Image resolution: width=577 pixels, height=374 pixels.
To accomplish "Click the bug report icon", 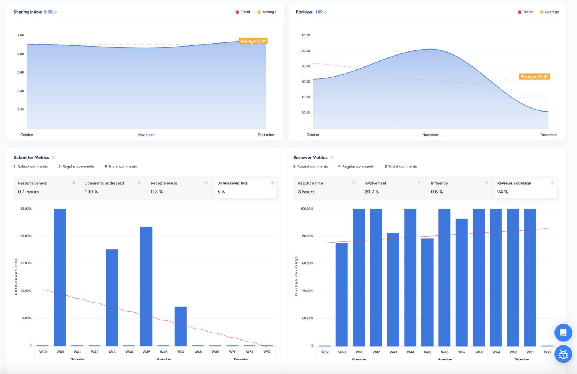I will click(x=563, y=354).
